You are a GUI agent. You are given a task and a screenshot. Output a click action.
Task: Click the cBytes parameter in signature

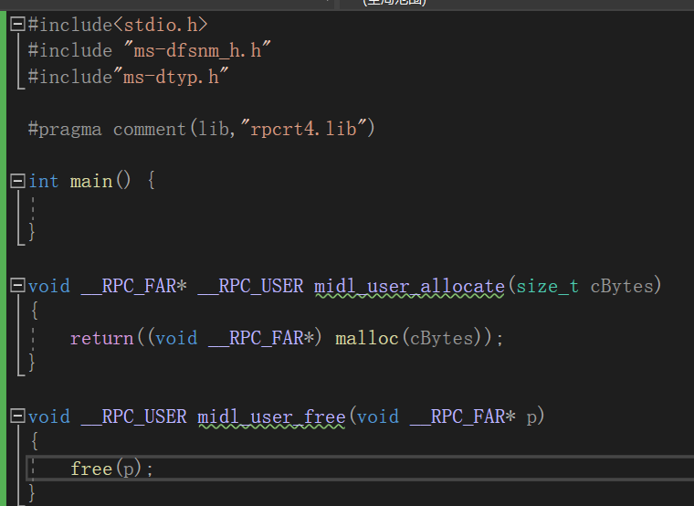pos(622,286)
